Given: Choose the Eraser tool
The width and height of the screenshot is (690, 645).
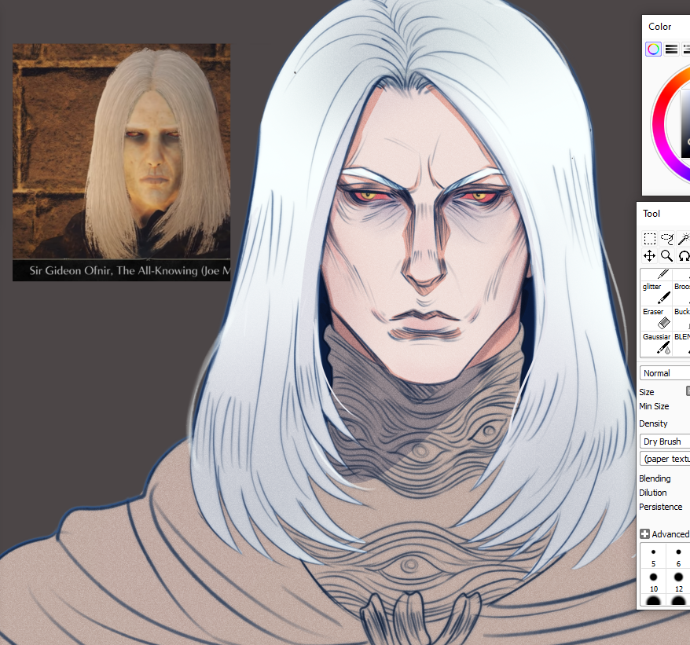Looking at the screenshot, I should click(656, 318).
